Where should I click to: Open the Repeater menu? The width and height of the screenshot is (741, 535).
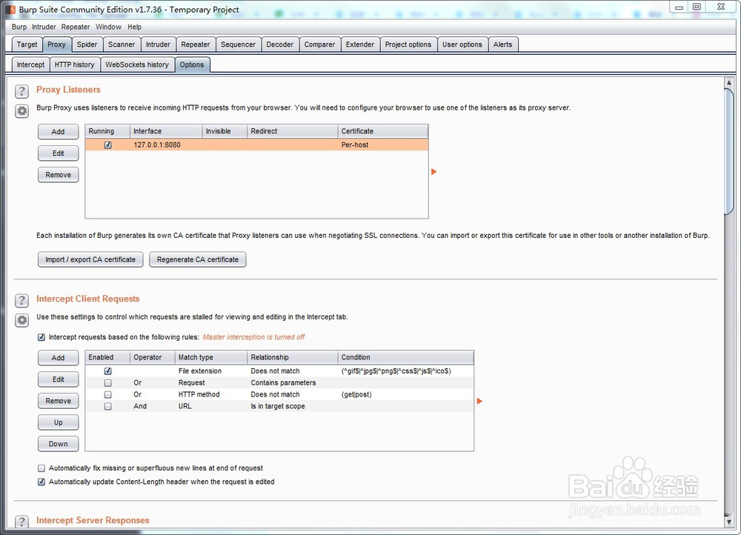coord(76,27)
